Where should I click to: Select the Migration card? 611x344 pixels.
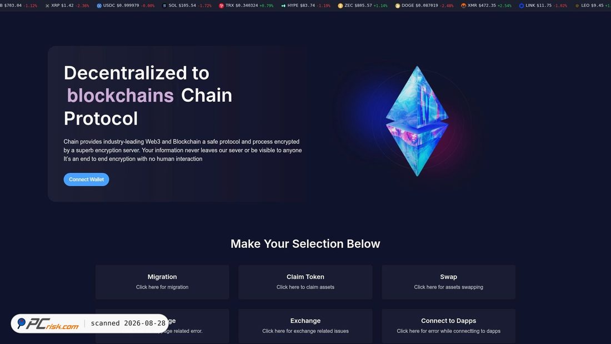162,282
